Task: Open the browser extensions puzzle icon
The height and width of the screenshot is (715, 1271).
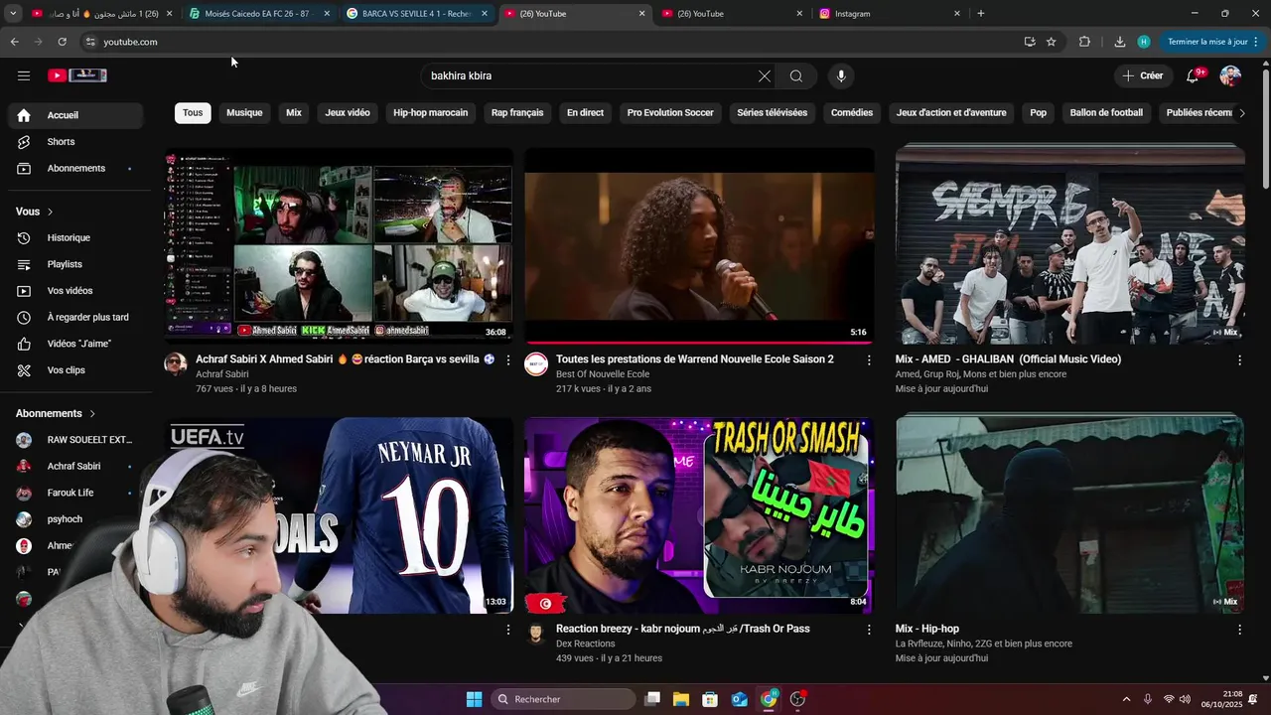Action: (x=1084, y=42)
